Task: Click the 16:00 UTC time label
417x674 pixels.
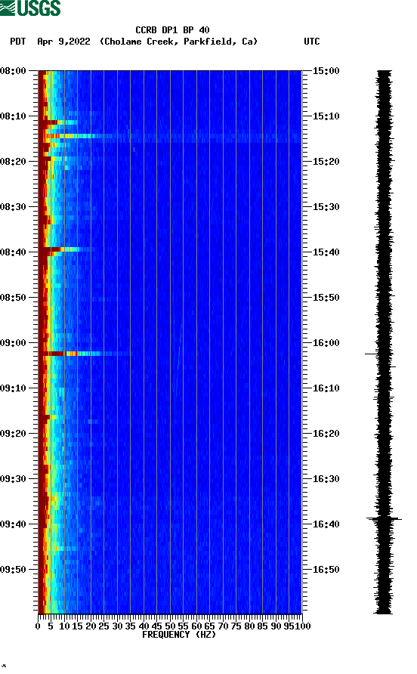Action: click(326, 342)
